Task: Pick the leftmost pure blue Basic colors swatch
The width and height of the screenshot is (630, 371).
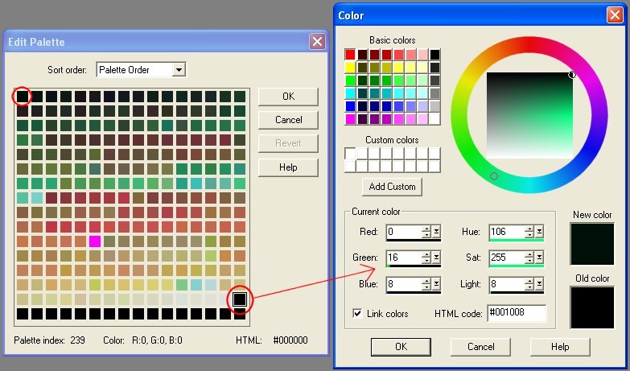Action: (350, 105)
